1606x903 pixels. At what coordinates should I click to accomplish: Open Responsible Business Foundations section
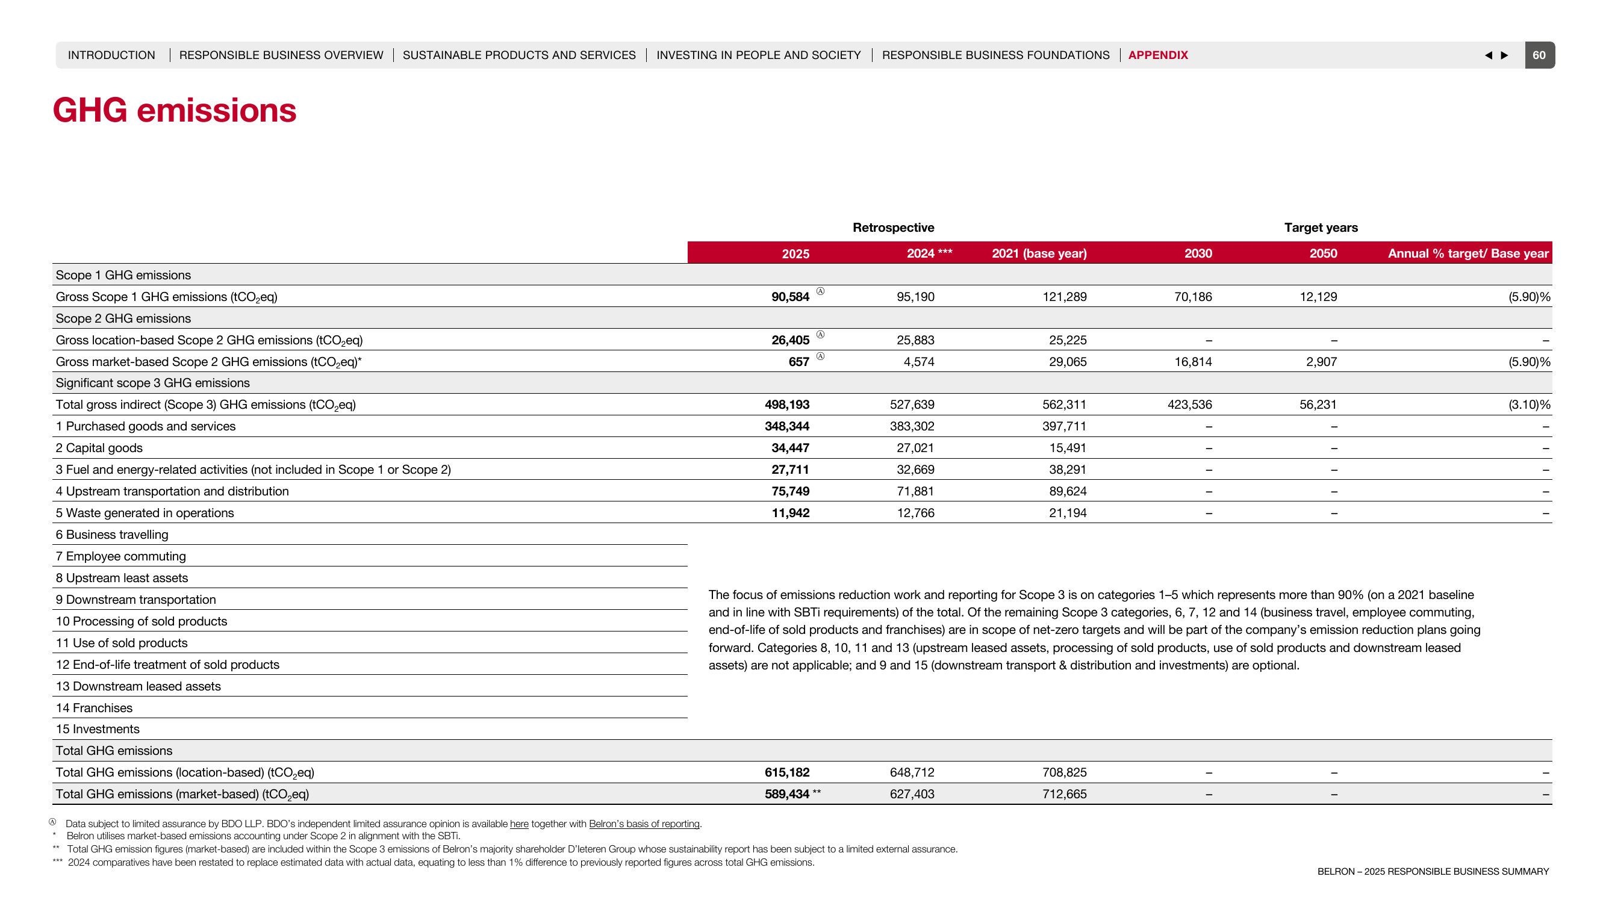(995, 55)
